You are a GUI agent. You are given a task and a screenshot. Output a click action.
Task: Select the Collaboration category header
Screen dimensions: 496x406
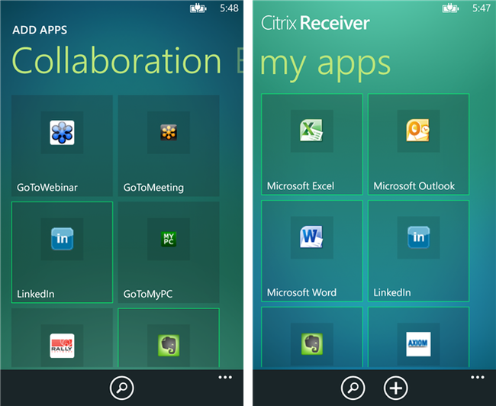click(116, 60)
